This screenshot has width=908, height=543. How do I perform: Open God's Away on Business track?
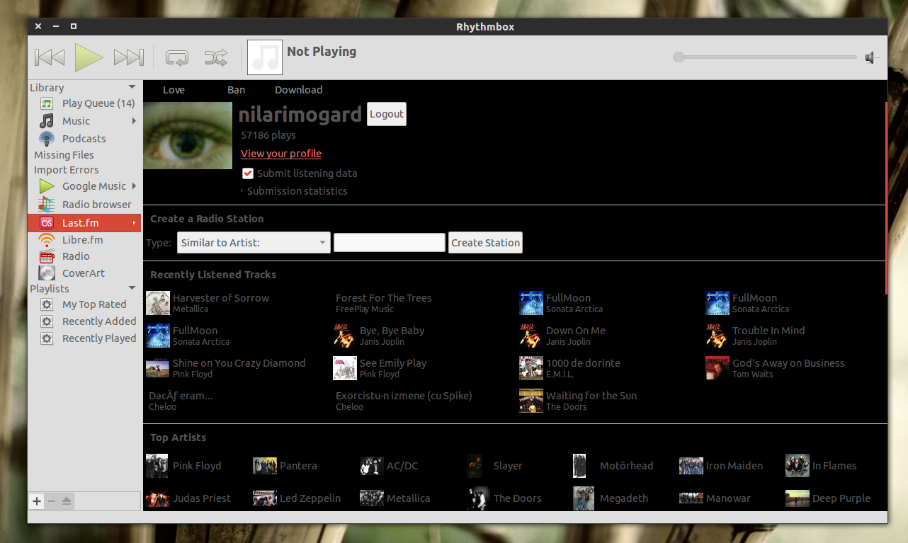788,363
